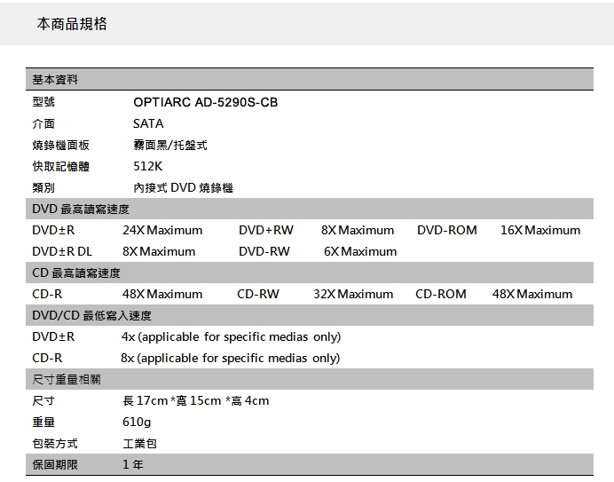Screen dimensions: 614x482
Task: Select the 霧面黑/托盤式 value
Action: 170,145
